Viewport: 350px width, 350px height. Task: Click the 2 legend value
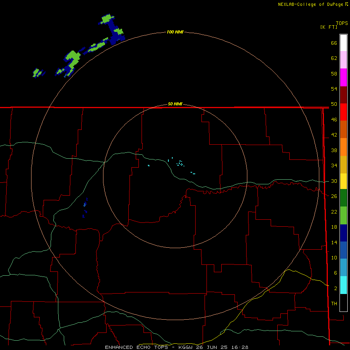coord(336,289)
